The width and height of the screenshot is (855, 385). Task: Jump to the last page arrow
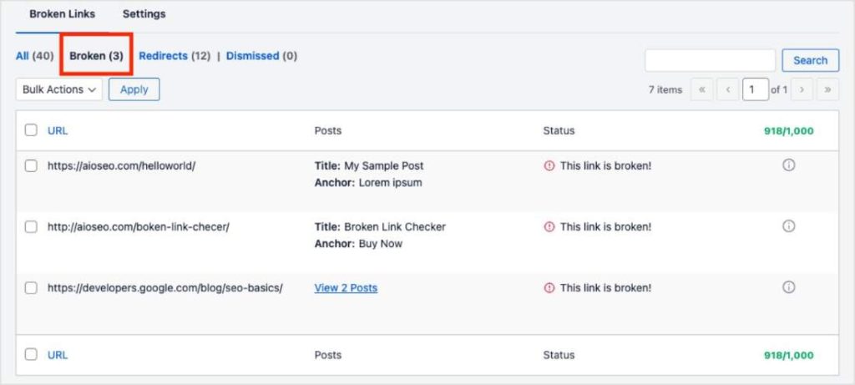point(827,89)
